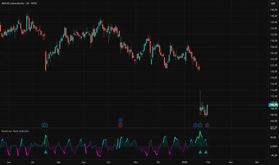Click the 104,00 price axis label

coord(274,121)
